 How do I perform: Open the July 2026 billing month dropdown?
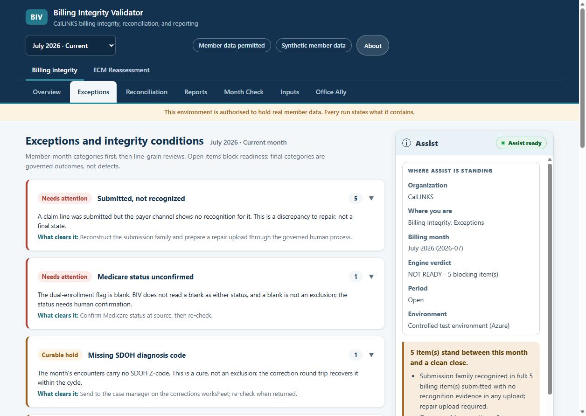click(70, 46)
